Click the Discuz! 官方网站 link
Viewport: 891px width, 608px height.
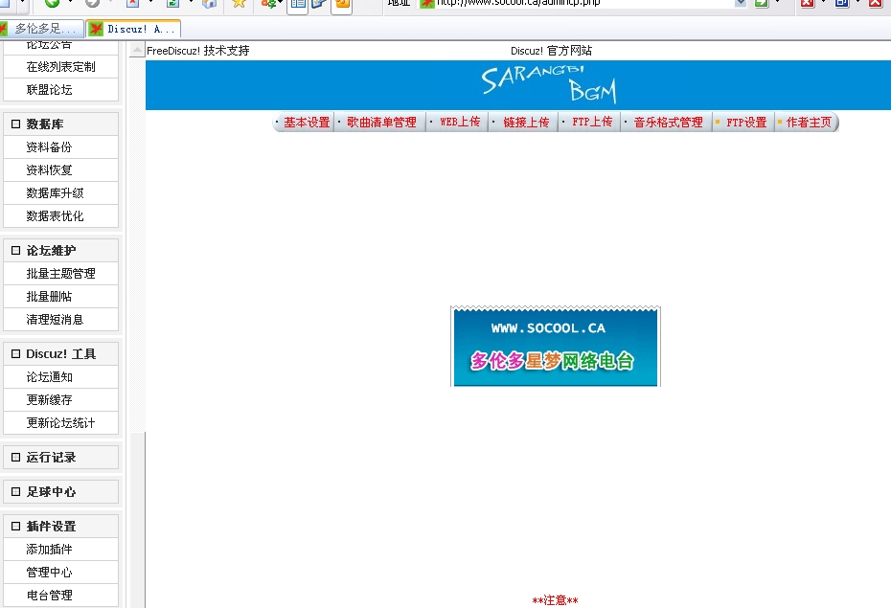pos(551,51)
